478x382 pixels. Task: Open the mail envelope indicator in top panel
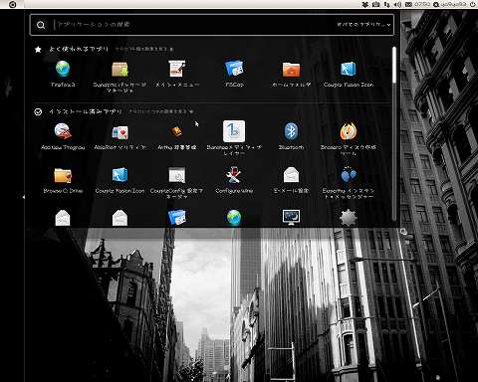[408, 4]
